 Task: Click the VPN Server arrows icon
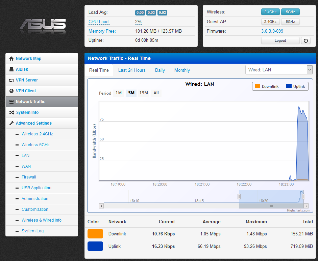[x=11, y=80]
